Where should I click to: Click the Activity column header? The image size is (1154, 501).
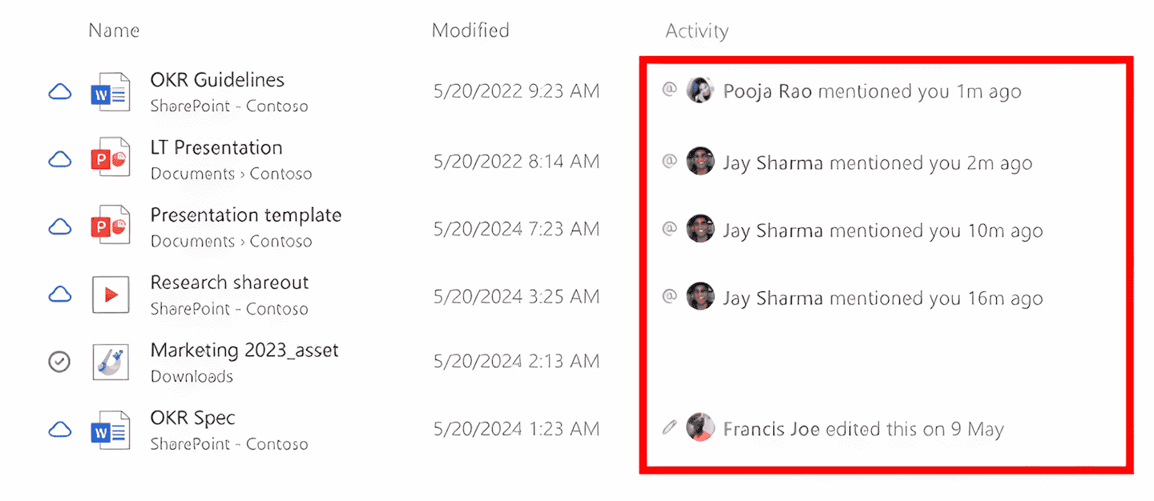click(696, 31)
